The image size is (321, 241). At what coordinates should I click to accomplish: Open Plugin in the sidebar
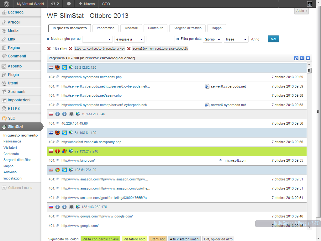coord(13,75)
